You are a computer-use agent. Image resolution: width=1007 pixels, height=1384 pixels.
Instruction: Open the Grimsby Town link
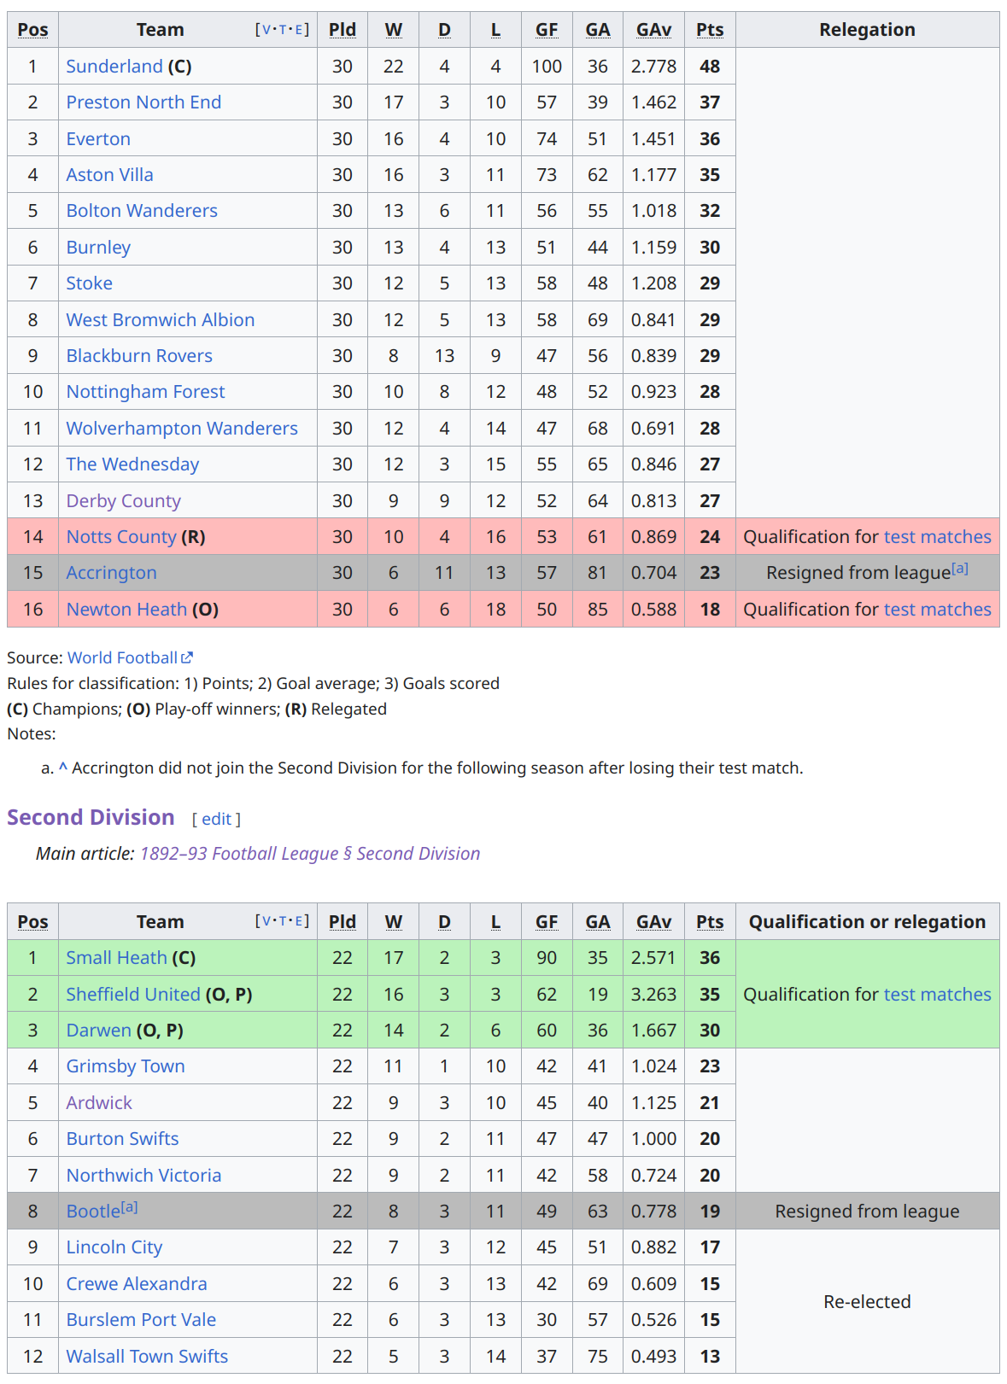pos(126,1066)
